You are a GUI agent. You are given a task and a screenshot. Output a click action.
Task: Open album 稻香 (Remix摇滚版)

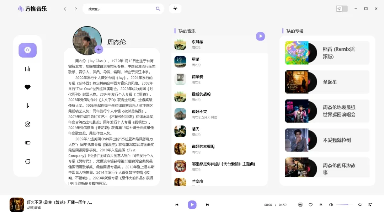(x=327, y=53)
